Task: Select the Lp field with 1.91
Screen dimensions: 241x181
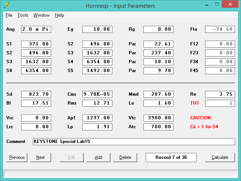Action: 97,127
